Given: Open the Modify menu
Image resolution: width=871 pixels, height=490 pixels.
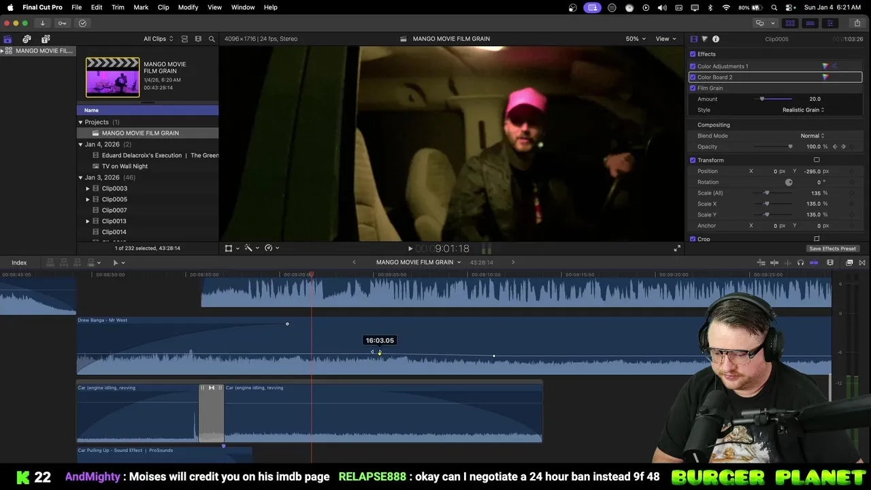Looking at the screenshot, I should [188, 7].
